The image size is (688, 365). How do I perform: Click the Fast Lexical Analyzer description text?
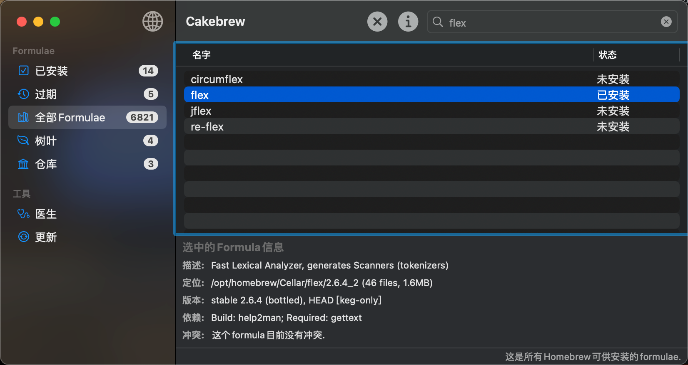[330, 265]
